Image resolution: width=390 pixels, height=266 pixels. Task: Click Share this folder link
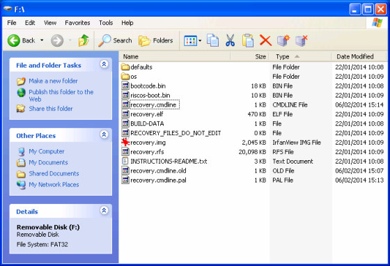click(x=51, y=109)
